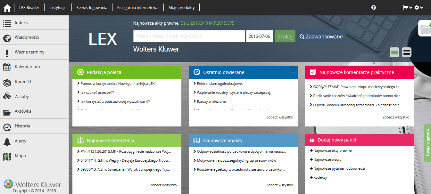Screen dimensions: 431x194
Task: Click the date field 2015-07-06
Action: (260, 36)
